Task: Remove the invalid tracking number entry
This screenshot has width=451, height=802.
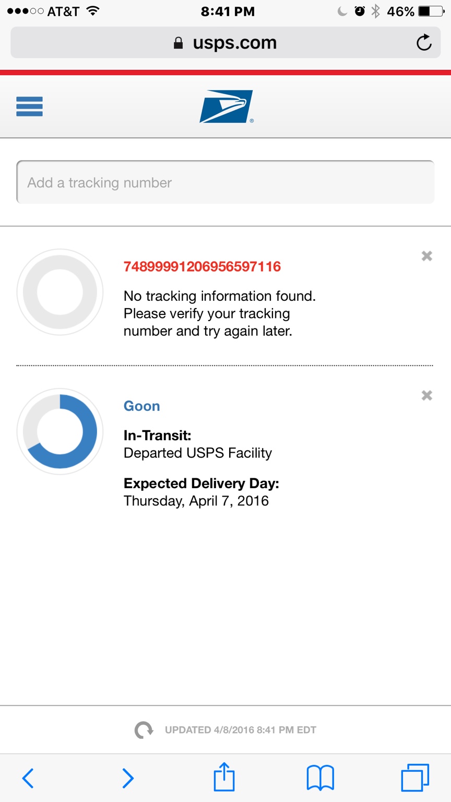Action: click(x=426, y=256)
